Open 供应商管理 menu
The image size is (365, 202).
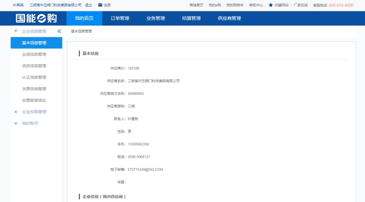click(229, 18)
